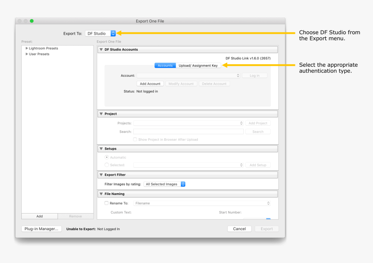Open the Filename template dropdown
This screenshot has width=373, height=263.
pyautogui.click(x=202, y=203)
